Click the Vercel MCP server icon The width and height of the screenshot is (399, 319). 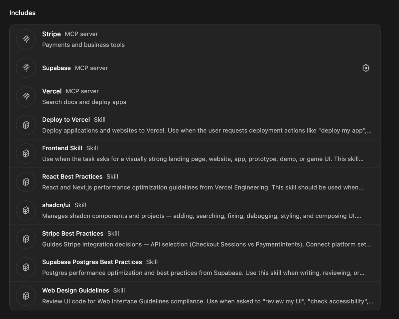(26, 96)
